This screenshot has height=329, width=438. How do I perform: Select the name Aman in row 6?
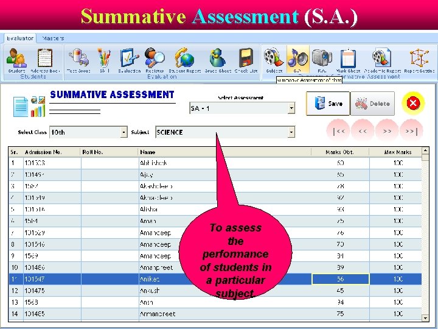[x=148, y=221]
